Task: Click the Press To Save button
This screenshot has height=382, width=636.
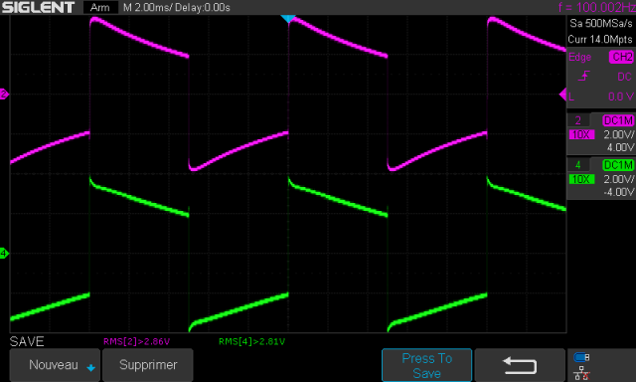Action: tap(426, 365)
